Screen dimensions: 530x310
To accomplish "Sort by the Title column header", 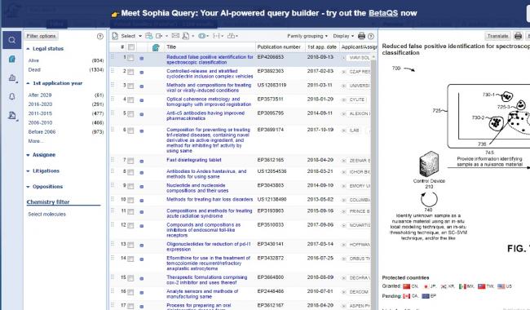I will click(x=171, y=47).
